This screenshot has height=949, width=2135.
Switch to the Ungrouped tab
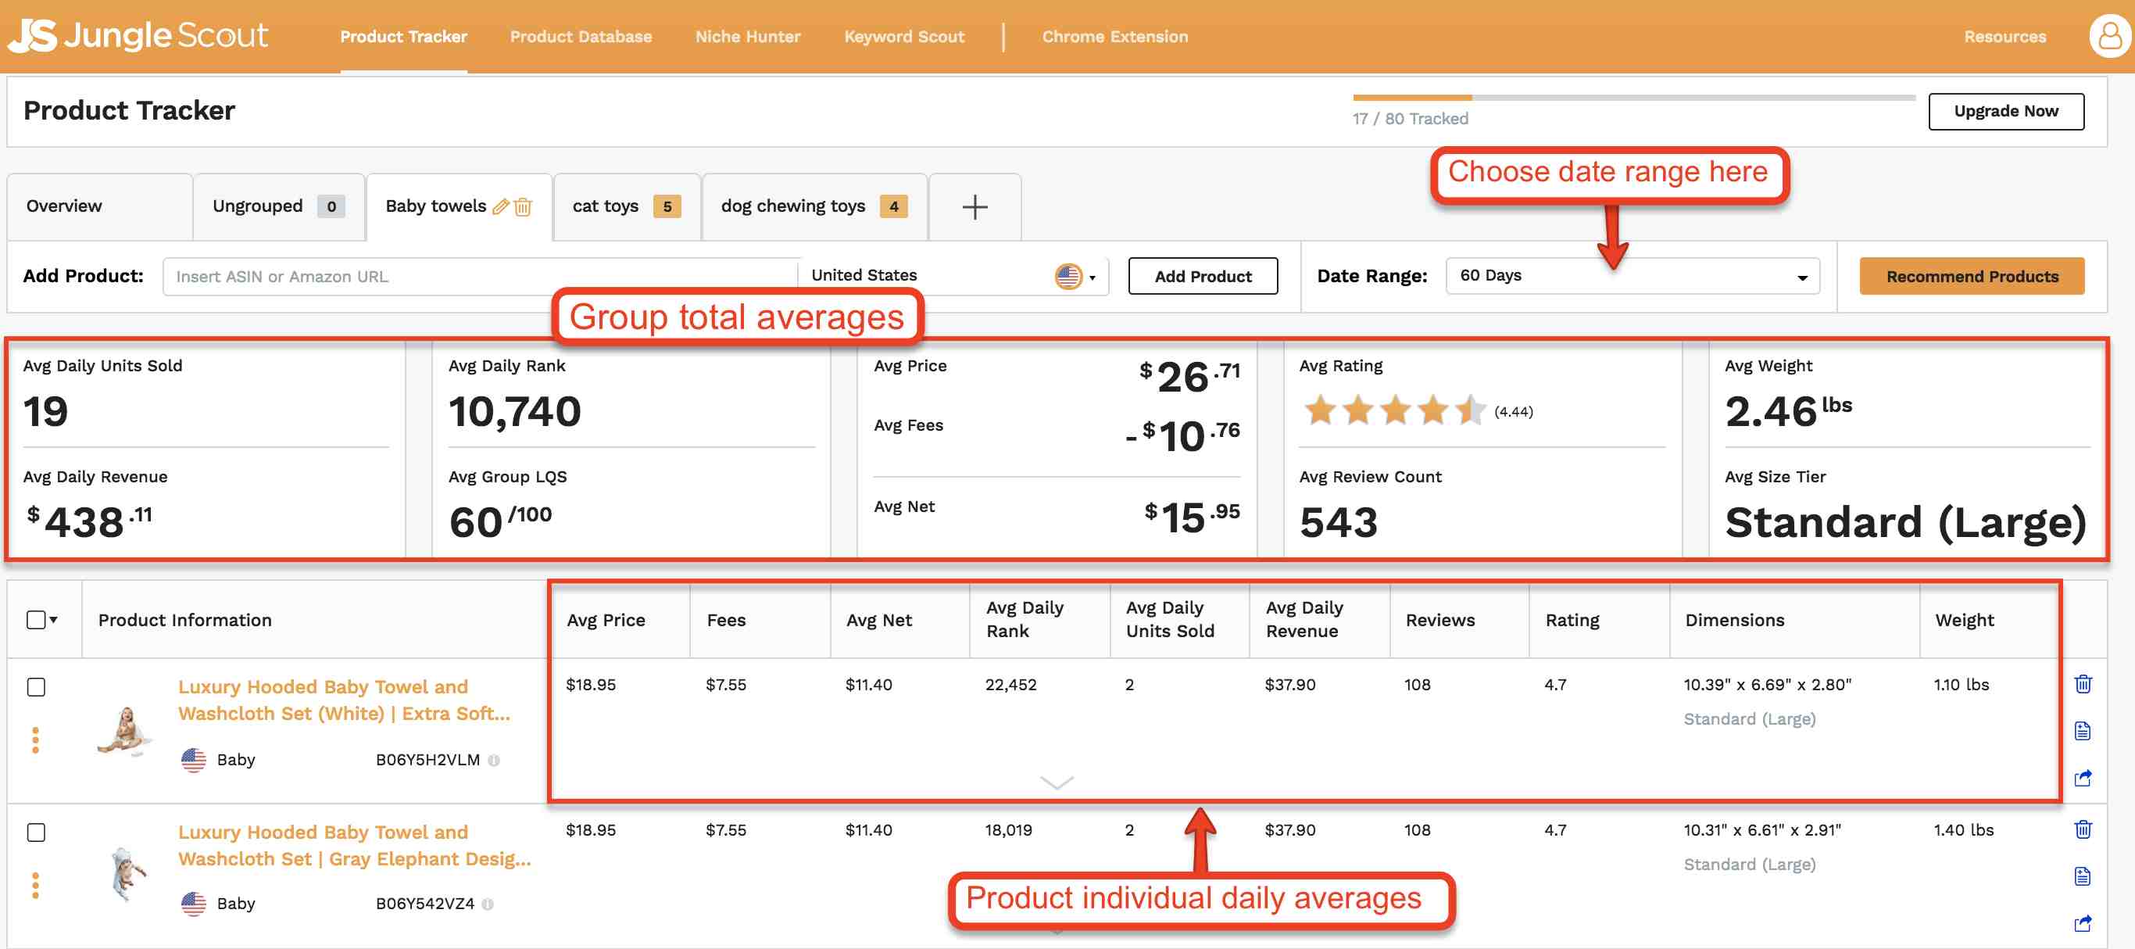[x=278, y=207]
